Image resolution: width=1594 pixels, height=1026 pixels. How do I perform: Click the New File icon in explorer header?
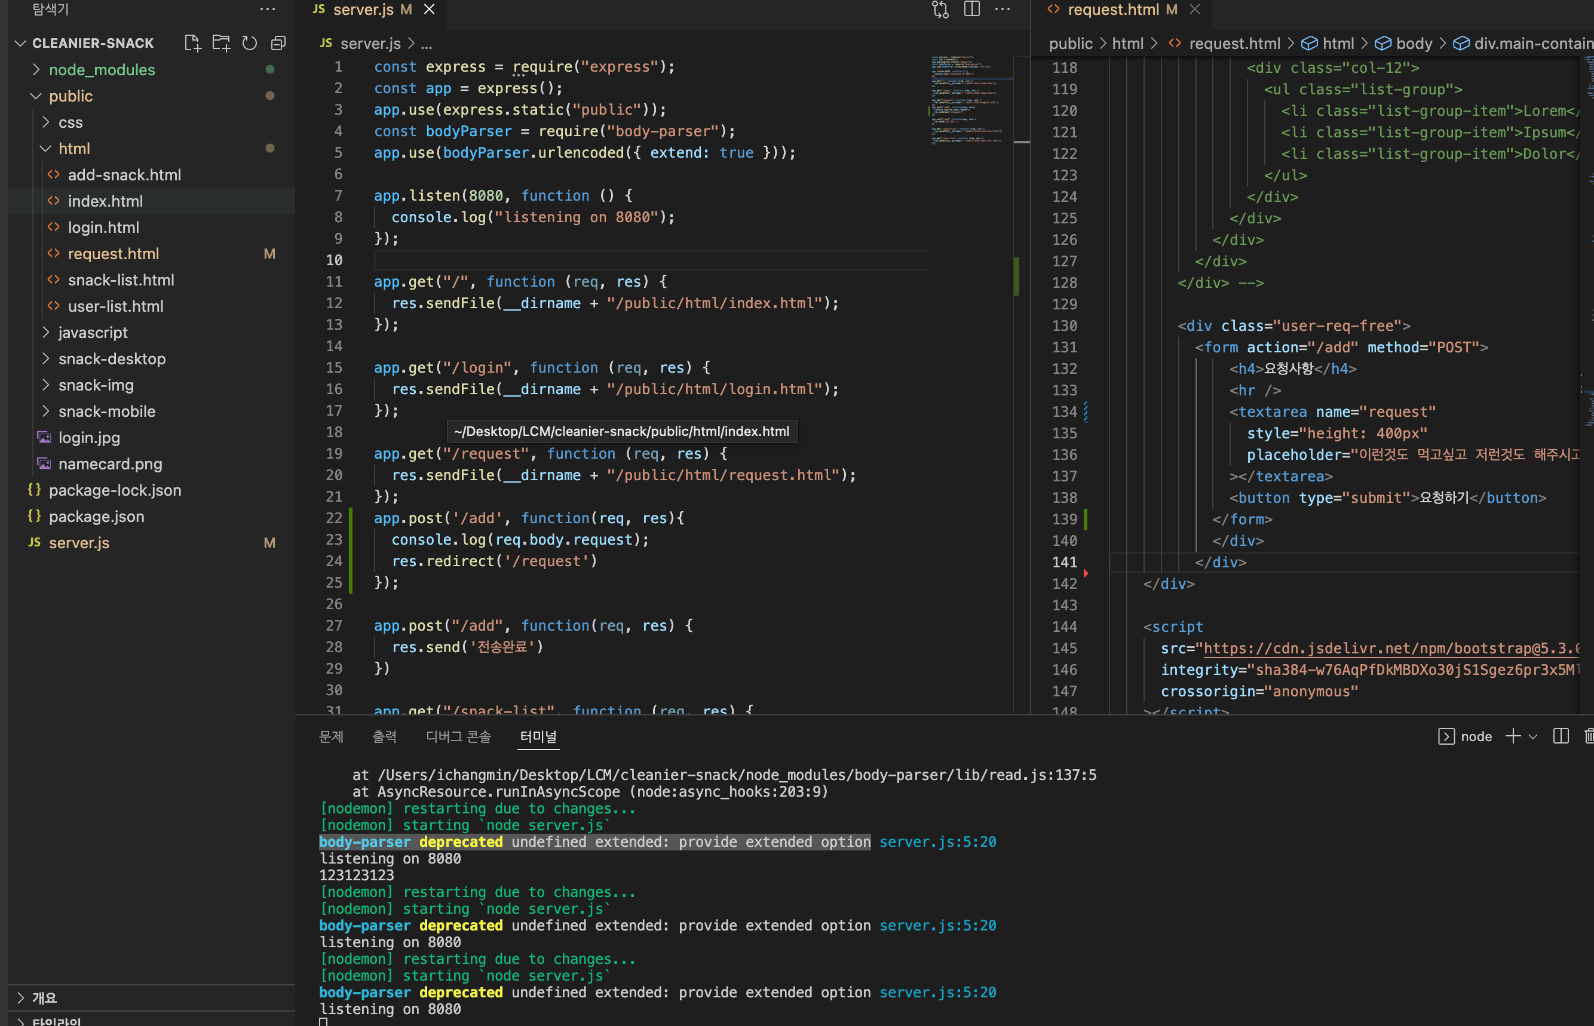pyautogui.click(x=192, y=44)
